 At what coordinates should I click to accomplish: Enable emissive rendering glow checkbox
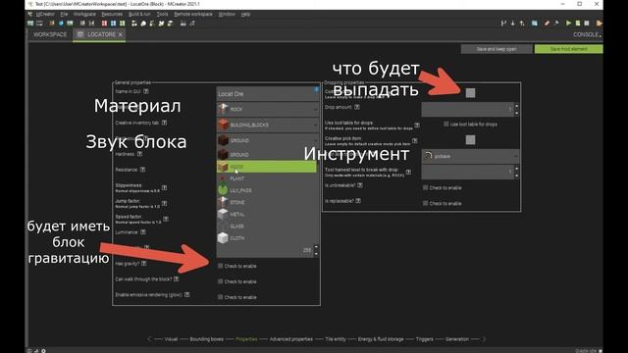220,297
